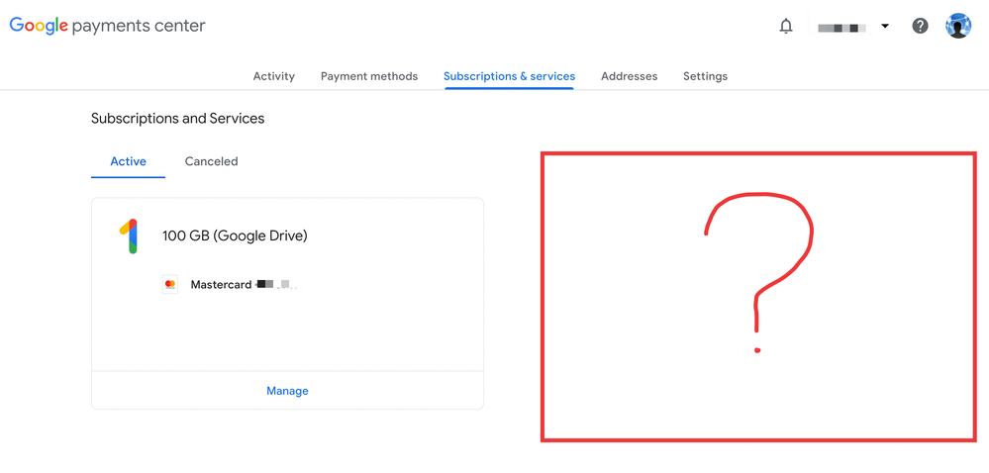Open the help question mark icon
989x473 pixels.
921,27
